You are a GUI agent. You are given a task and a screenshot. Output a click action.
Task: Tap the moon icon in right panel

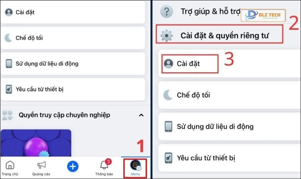coord(168,95)
